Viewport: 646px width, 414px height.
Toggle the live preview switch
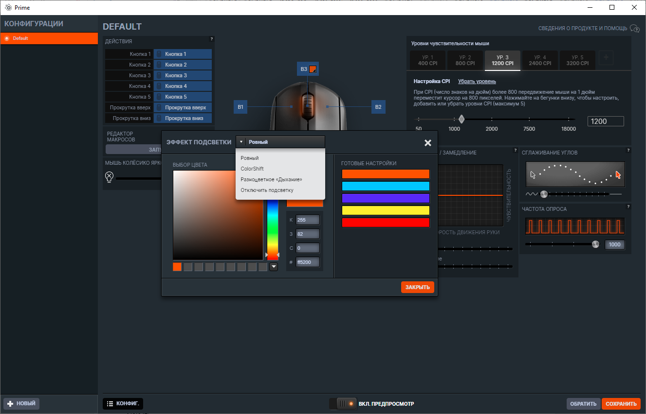(344, 403)
